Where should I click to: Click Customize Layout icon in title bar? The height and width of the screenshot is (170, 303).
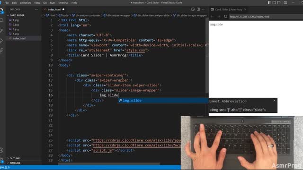click(x=285, y=3)
